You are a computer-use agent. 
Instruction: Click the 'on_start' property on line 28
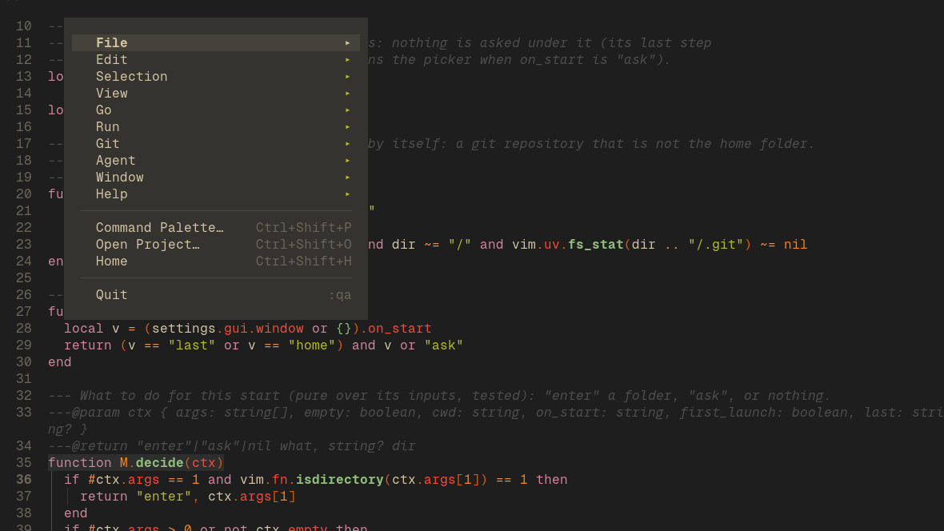[400, 329]
